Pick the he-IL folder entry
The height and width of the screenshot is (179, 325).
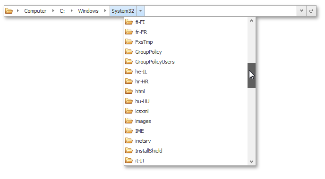pyautogui.click(x=186, y=72)
